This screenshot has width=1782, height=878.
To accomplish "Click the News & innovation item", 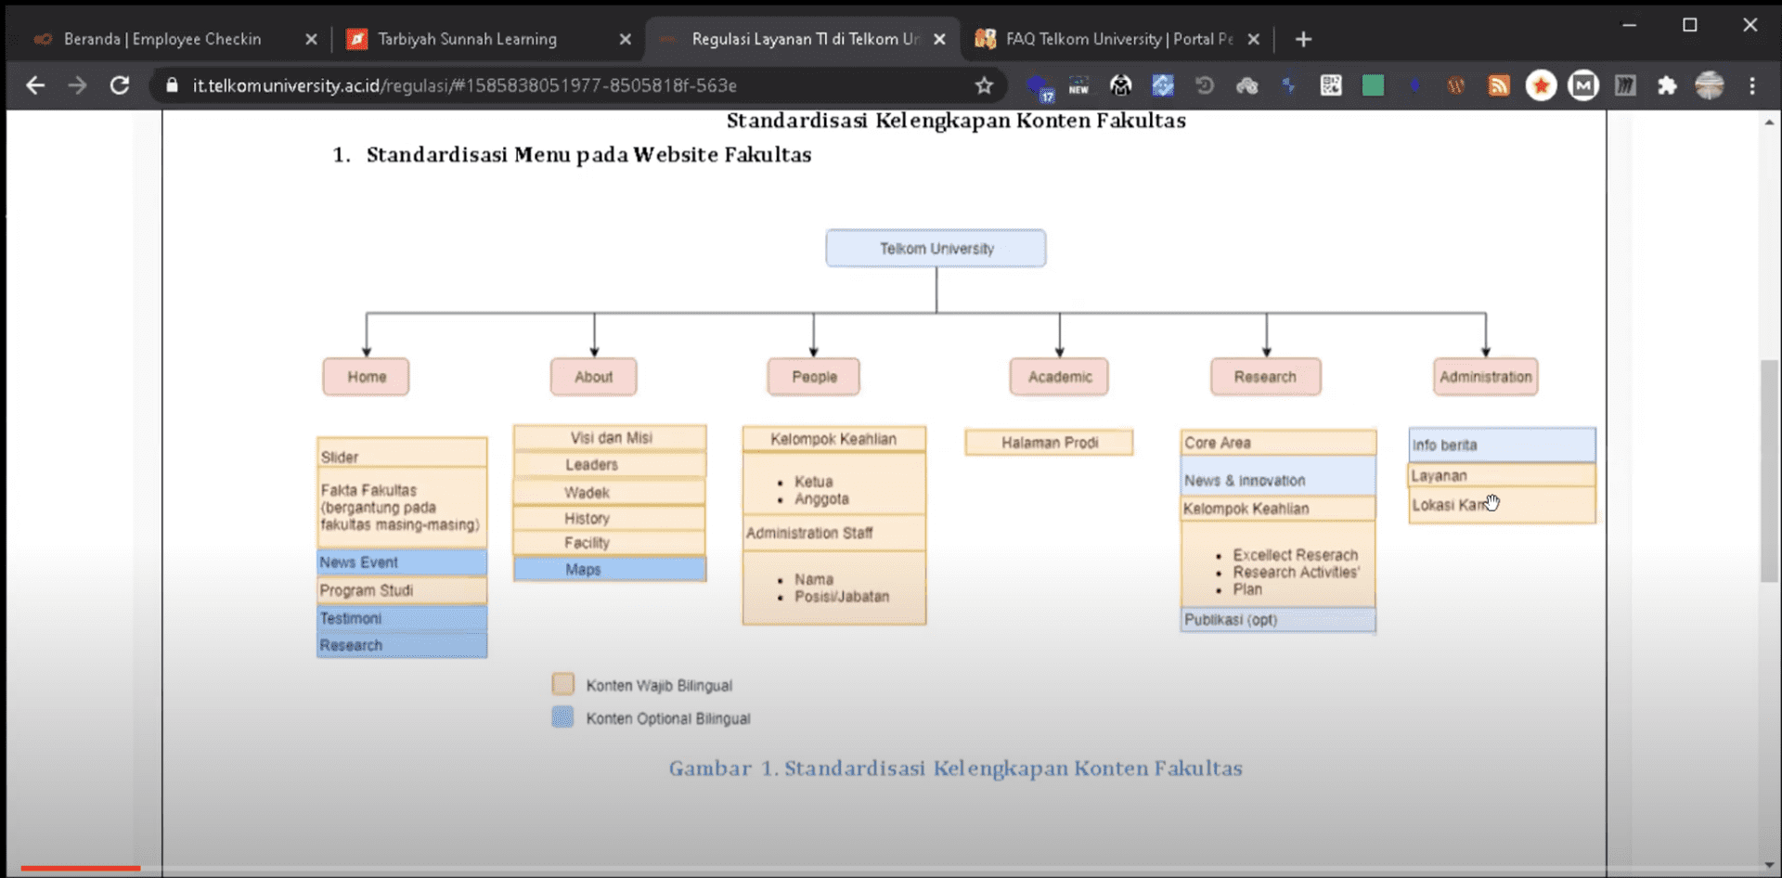I will (x=1278, y=476).
